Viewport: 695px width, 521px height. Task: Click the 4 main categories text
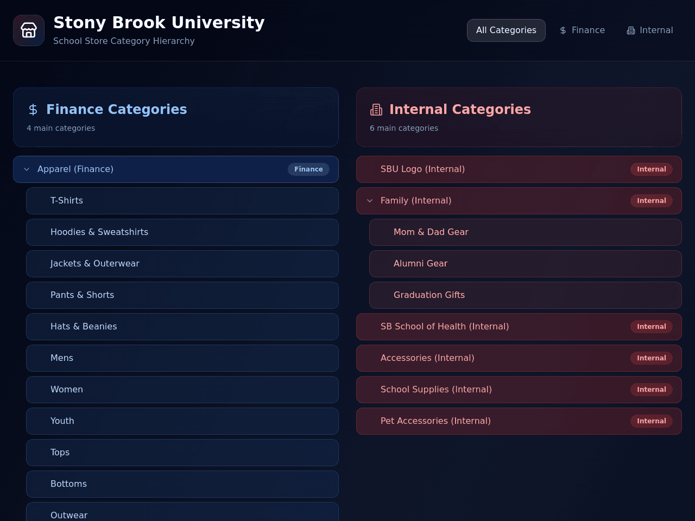coord(61,128)
